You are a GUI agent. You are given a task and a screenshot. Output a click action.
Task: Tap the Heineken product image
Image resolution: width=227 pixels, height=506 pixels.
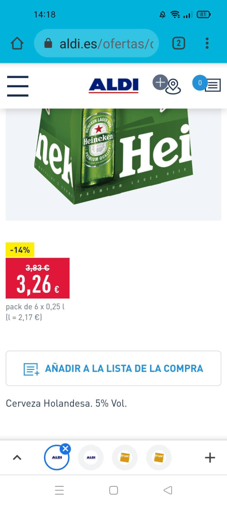113,164
